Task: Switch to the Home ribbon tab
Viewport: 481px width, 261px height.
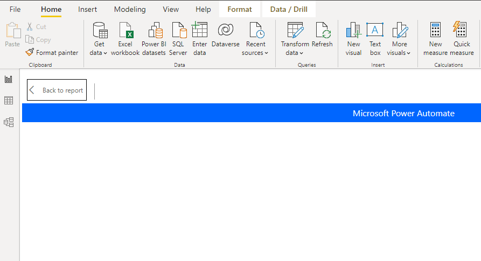Action: pyautogui.click(x=51, y=9)
